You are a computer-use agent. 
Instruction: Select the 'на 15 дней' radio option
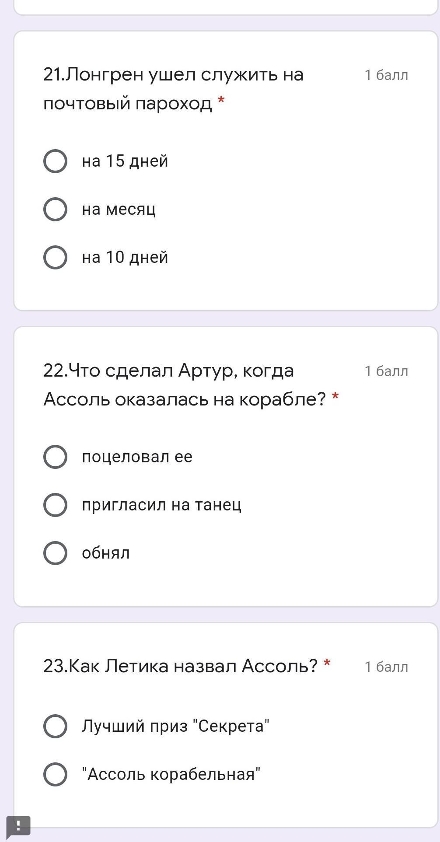(56, 161)
